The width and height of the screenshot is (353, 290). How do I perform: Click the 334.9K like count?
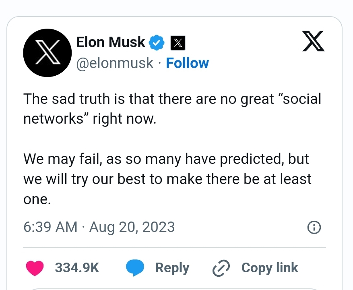pos(77,268)
